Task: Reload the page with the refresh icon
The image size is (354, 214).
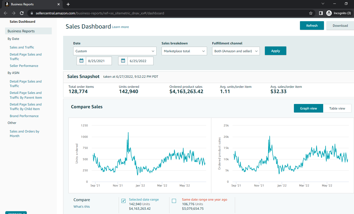Action: [22, 13]
